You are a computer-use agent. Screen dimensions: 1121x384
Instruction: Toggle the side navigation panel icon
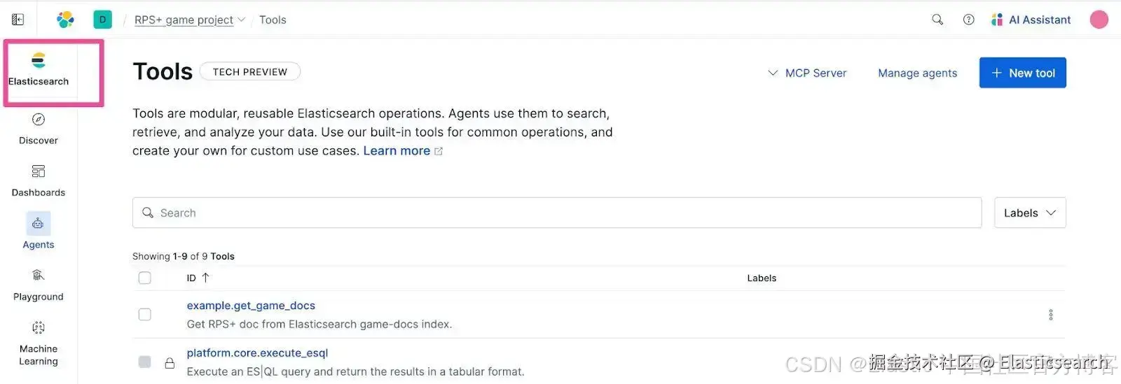coord(18,20)
